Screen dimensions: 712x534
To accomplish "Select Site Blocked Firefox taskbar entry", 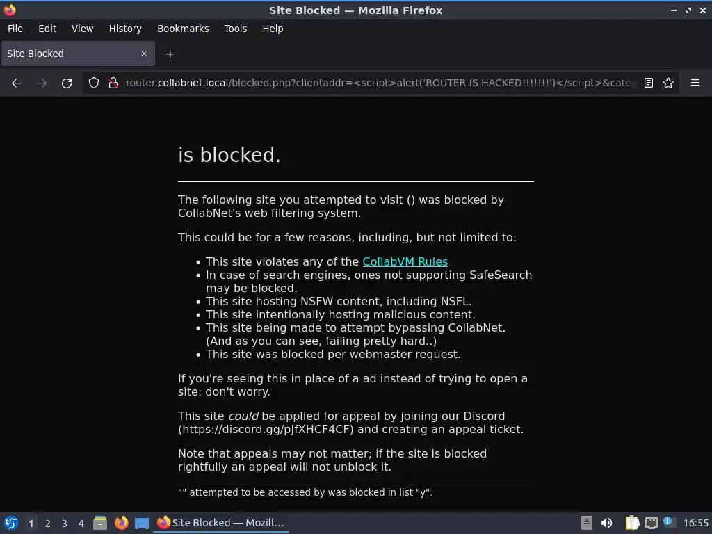I will 221,523.
